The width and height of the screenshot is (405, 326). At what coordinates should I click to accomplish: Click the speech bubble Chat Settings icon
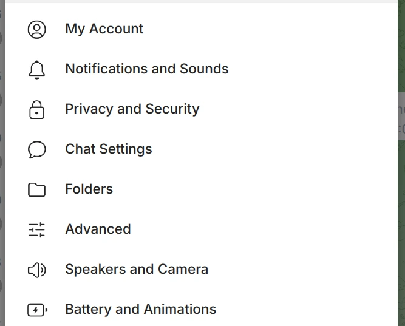pos(37,149)
